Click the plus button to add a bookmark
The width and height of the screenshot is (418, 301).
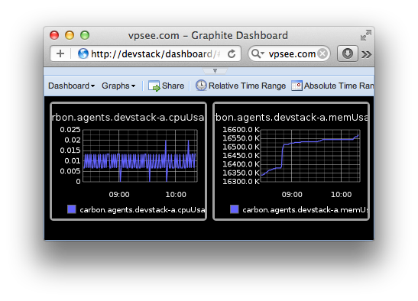click(x=60, y=53)
